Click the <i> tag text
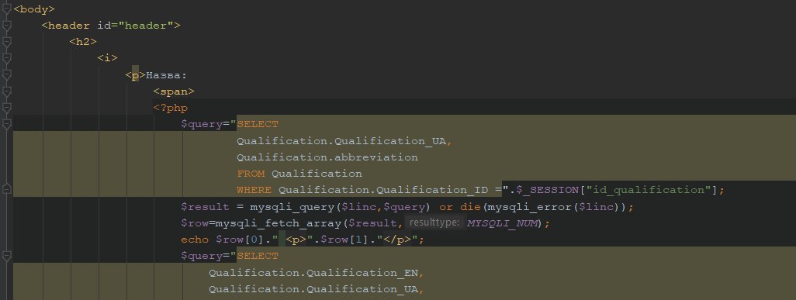This screenshot has width=796, height=300. click(x=107, y=58)
